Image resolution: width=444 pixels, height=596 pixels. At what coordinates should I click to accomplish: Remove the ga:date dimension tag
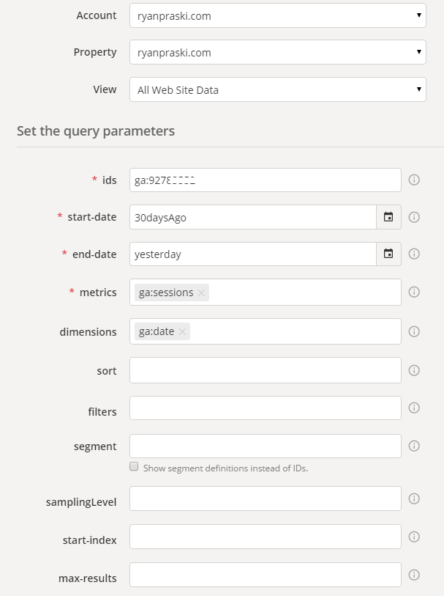pyautogui.click(x=182, y=331)
